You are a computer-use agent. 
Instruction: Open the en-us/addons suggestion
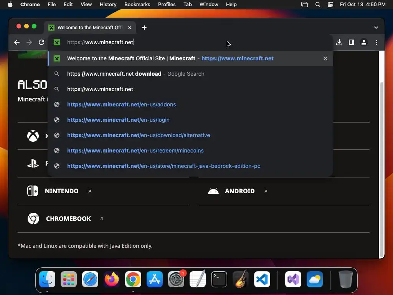point(190,104)
